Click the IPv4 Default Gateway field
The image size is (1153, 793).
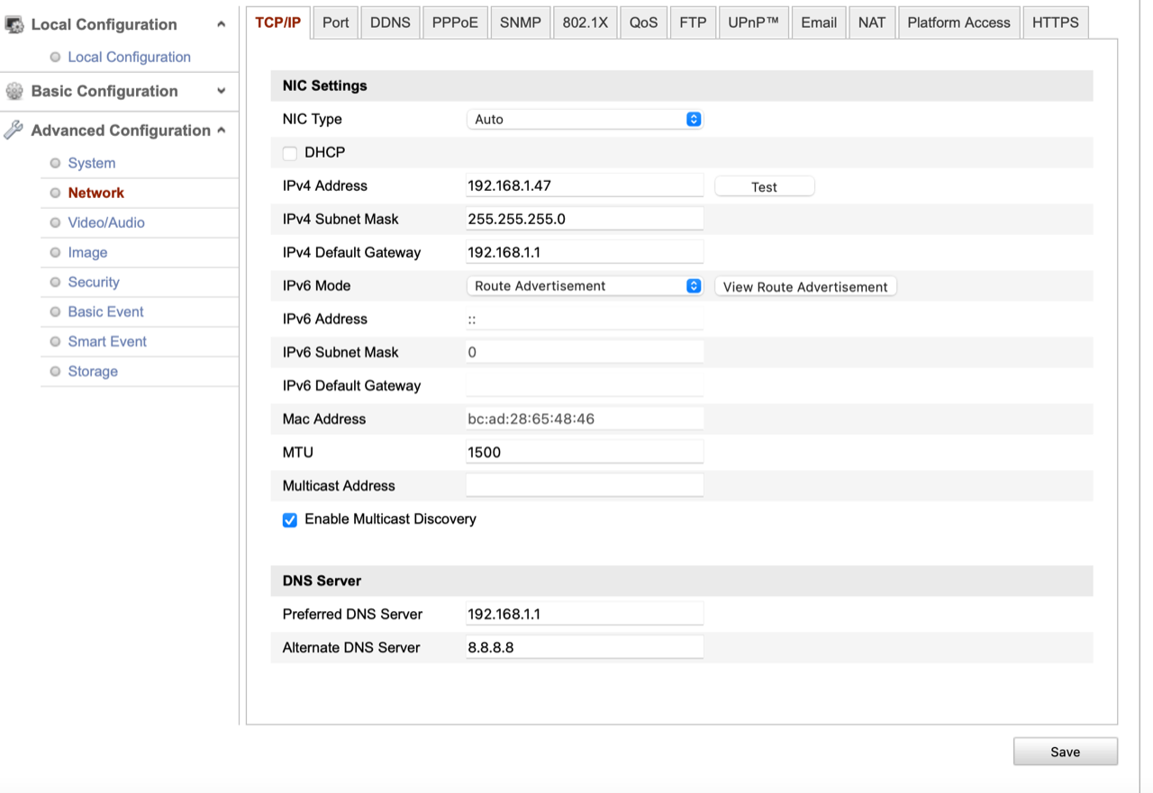tap(584, 252)
